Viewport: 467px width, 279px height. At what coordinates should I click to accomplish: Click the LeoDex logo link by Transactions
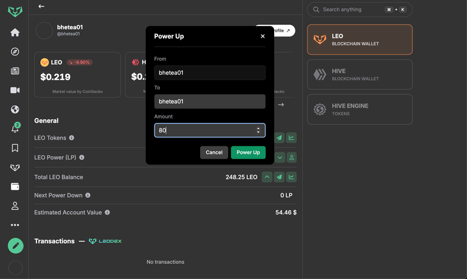[x=105, y=241]
